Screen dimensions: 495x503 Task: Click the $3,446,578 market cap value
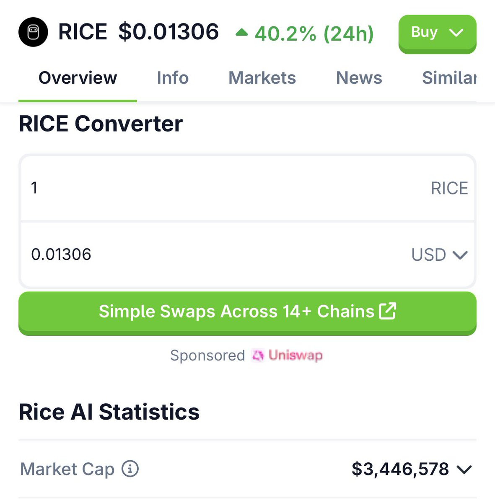400,469
